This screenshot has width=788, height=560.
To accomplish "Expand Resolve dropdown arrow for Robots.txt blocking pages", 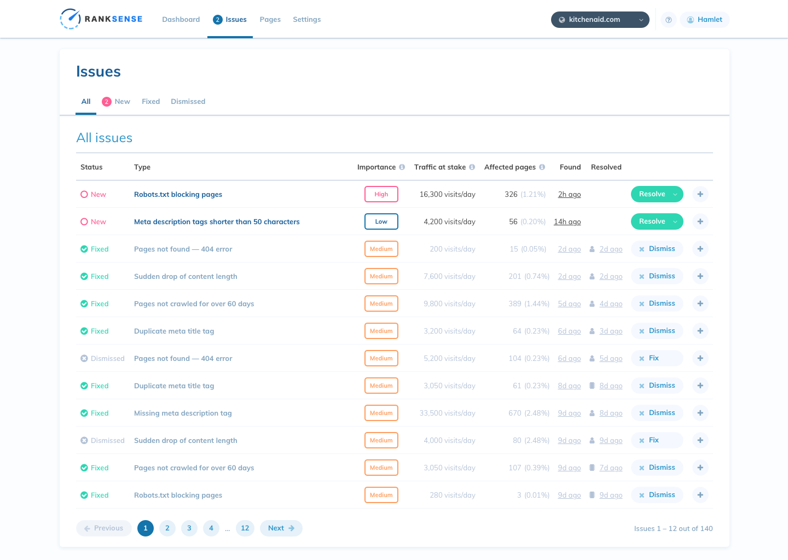I will click(675, 194).
